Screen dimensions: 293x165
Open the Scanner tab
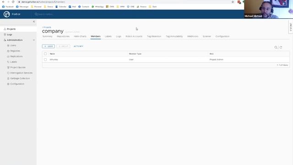point(207,36)
